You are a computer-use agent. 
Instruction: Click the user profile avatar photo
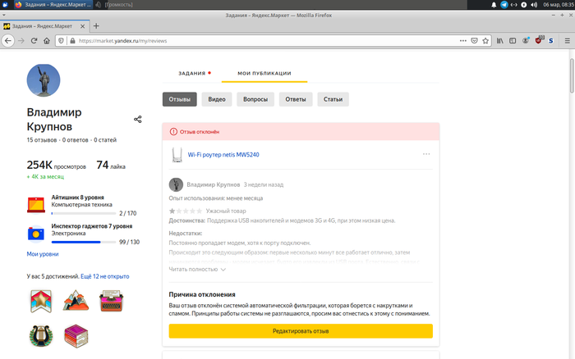tap(44, 80)
